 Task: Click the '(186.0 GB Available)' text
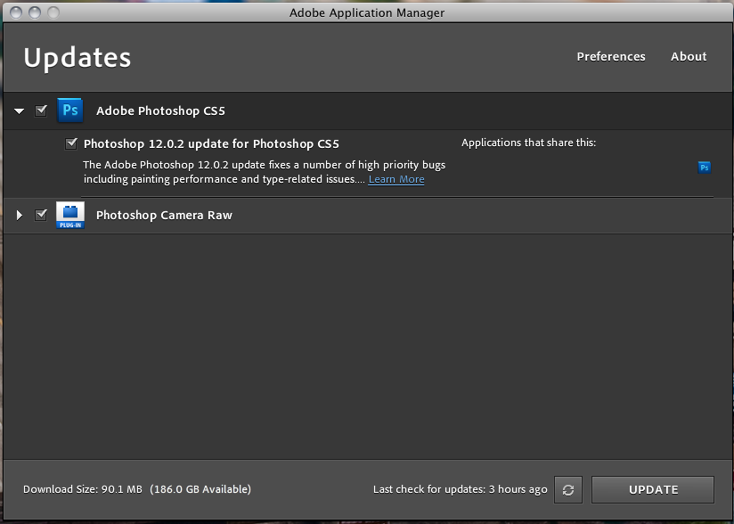click(200, 489)
